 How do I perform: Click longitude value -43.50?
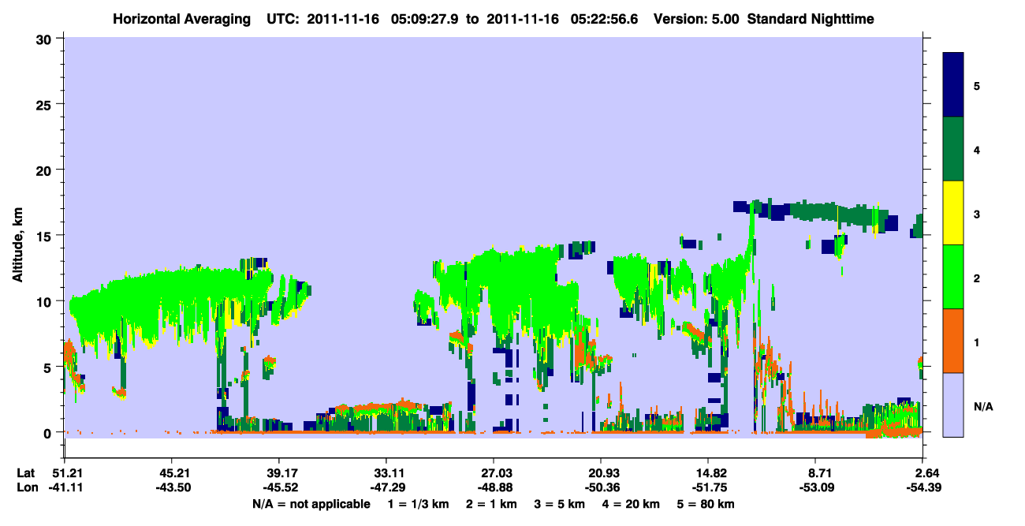point(172,487)
